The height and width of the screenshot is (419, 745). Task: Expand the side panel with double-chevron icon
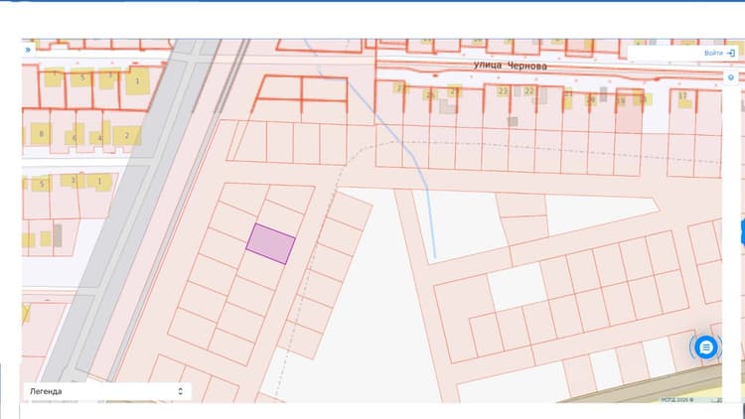point(28,50)
